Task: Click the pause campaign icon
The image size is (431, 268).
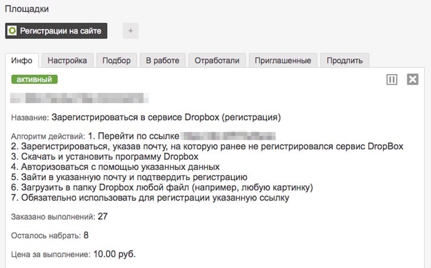Action: click(x=391, y=80)
